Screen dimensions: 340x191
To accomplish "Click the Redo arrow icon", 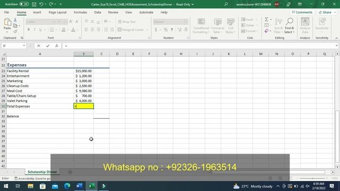I will [51, 4].
